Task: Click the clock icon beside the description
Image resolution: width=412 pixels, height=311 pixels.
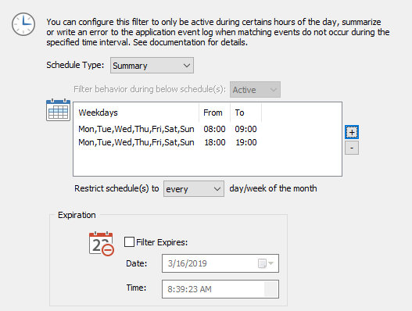Action: pos(23,24)
